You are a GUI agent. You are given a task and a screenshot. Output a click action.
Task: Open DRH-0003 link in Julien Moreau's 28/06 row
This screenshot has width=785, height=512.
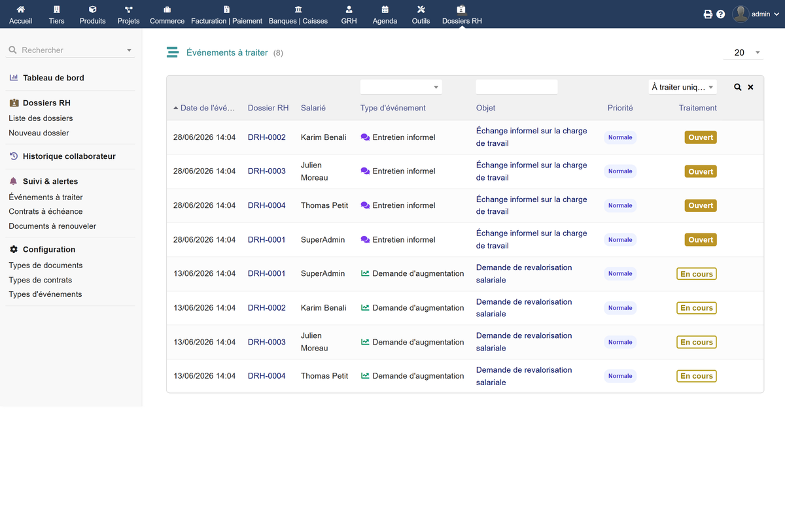267,171
